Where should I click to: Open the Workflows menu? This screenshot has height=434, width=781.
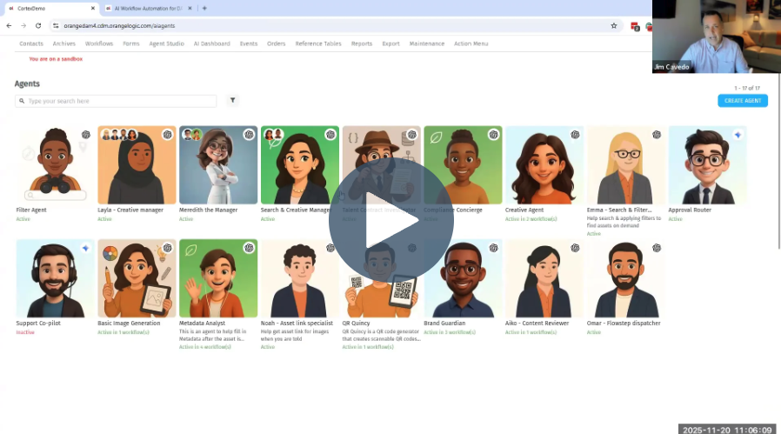(99, 43)
